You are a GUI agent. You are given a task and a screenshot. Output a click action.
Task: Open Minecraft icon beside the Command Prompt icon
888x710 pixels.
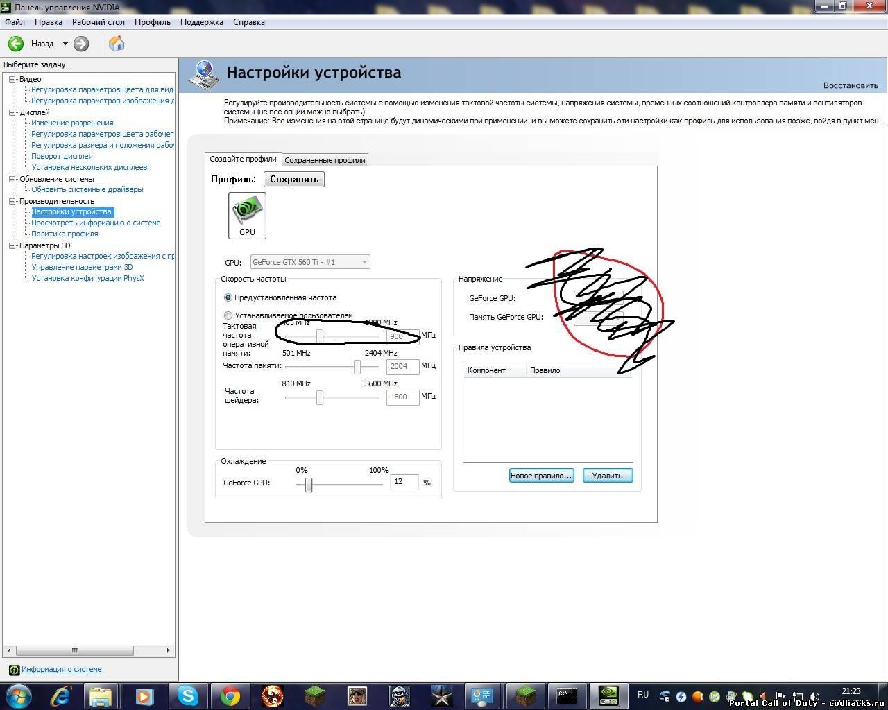click(x=524, y=695)
